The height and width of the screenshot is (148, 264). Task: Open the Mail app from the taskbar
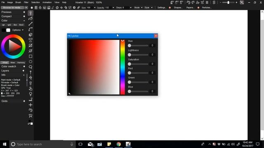[90, 144]
